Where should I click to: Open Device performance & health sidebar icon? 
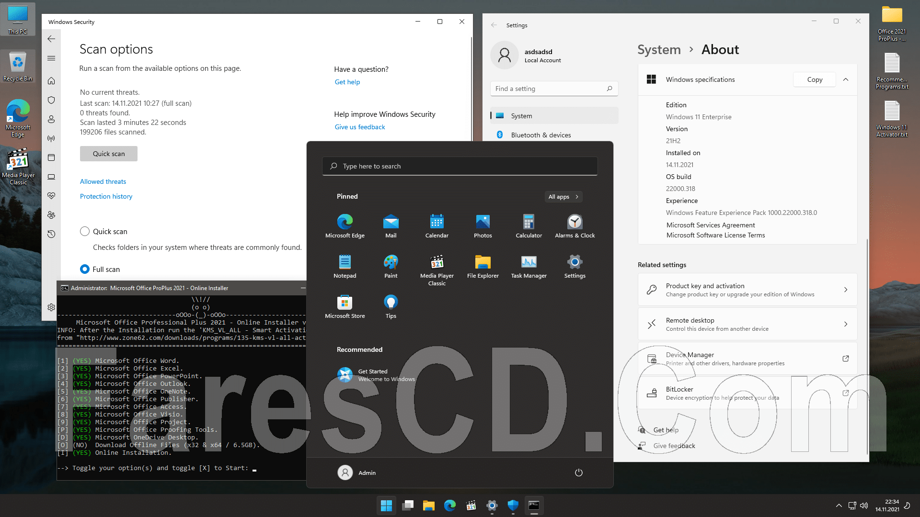(x=51, y=196)
